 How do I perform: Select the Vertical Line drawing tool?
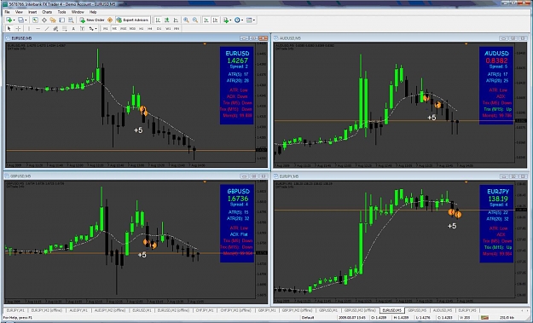point(29,29)
